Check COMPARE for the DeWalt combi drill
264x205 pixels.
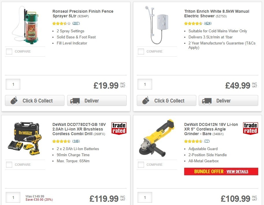[x=9, y=165]
